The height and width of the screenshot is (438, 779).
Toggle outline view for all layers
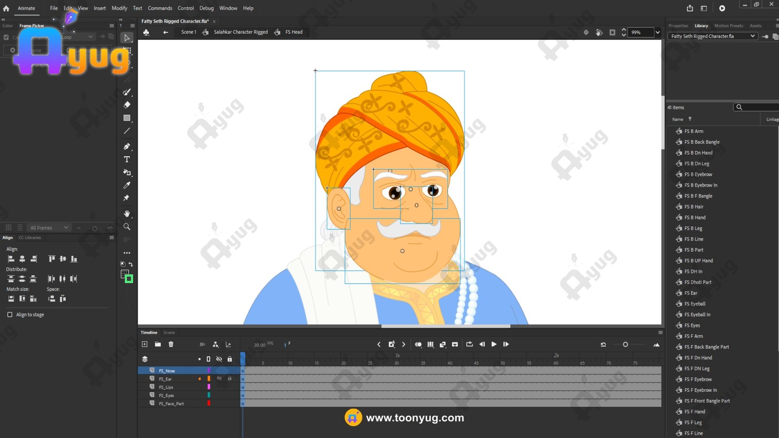[x=208, y=359]
